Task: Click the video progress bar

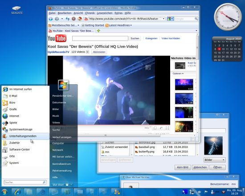Action: [x=109, y=125]
